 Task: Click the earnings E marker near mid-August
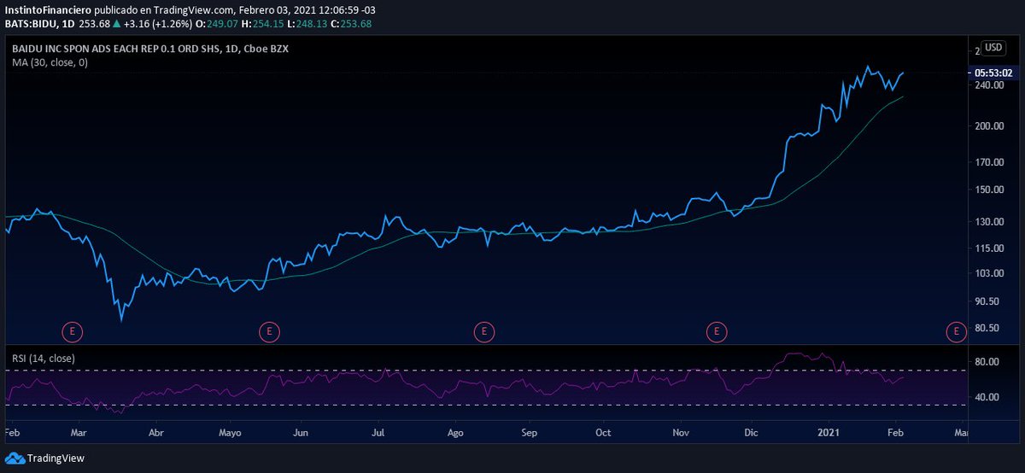coord(484,330)
